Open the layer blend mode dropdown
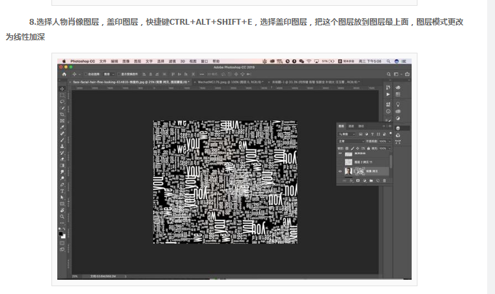 coord(350,141)
